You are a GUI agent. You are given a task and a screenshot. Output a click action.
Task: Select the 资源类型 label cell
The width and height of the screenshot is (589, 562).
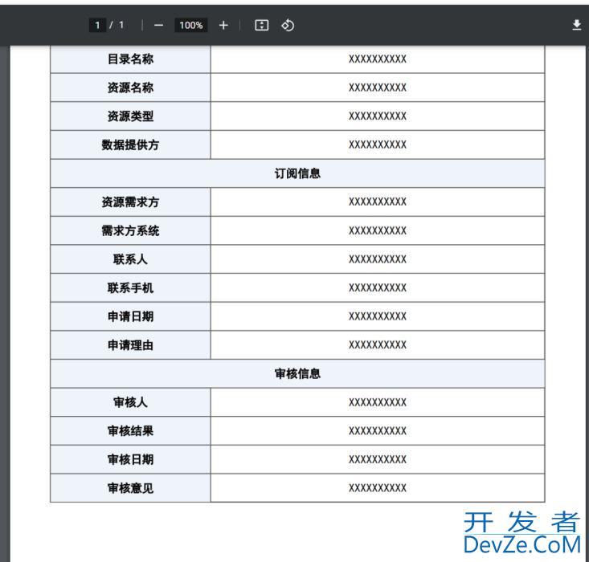click(x=130, y=116)
